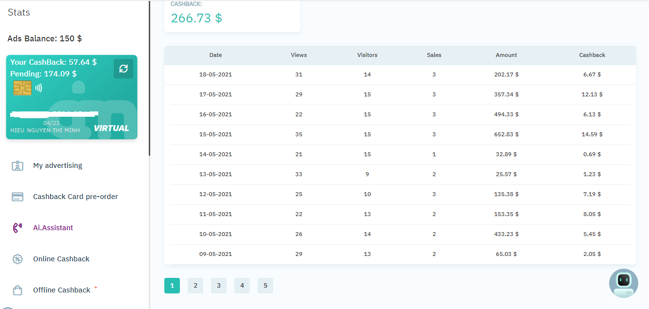Click the 04/23 card expiry date
This screenshot has height=309, width=649.
tap(51, 123)
